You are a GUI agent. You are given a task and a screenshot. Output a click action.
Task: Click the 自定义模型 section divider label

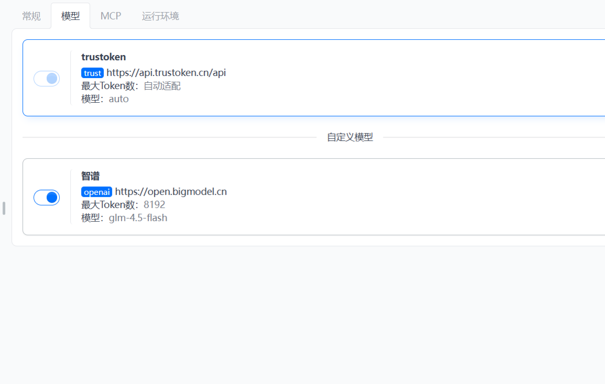(x=350, y=137)
